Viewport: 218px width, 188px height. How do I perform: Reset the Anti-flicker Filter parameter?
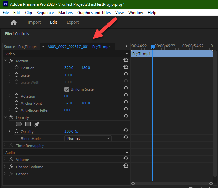(x=126, y=109)
